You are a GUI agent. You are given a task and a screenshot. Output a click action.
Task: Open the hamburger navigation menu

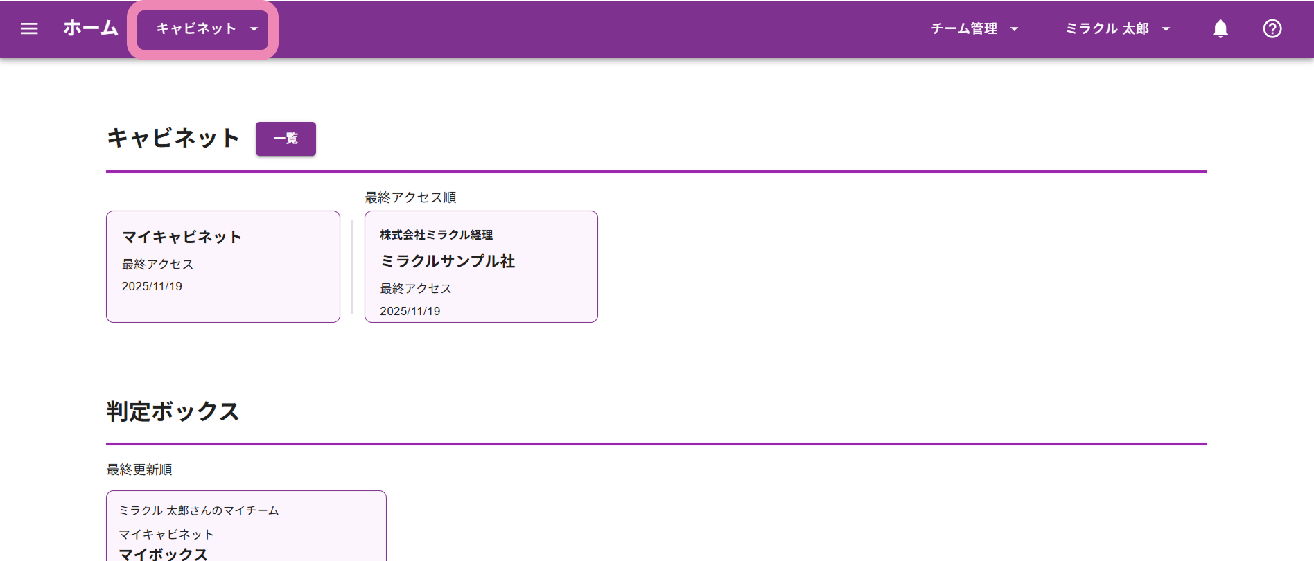point(29,28)
